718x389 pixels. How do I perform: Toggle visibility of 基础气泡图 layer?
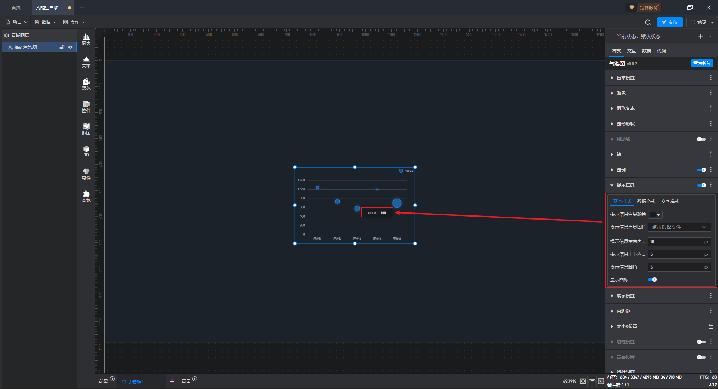(70, 47)
